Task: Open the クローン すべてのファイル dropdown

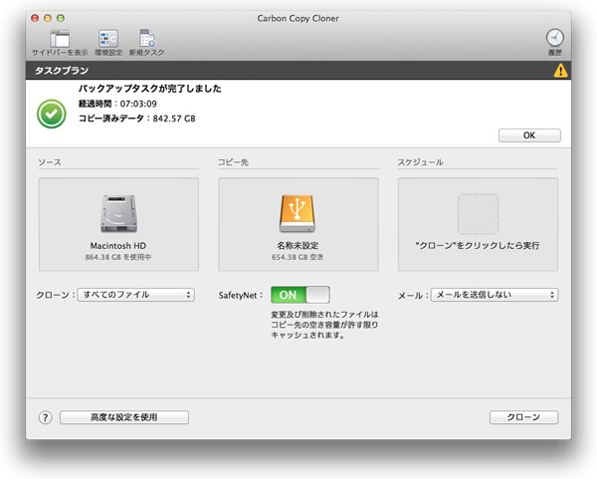Action: (136, 295)
